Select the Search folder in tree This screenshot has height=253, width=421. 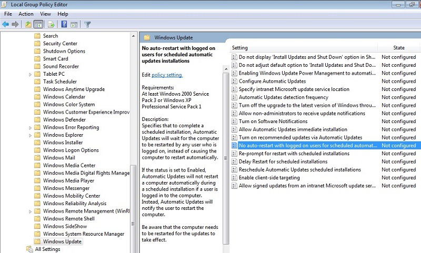(51, 36)
